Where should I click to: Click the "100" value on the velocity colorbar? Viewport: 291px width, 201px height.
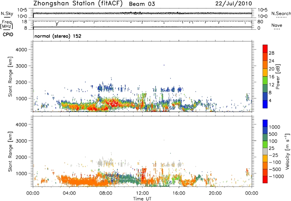tap(273, 141)
